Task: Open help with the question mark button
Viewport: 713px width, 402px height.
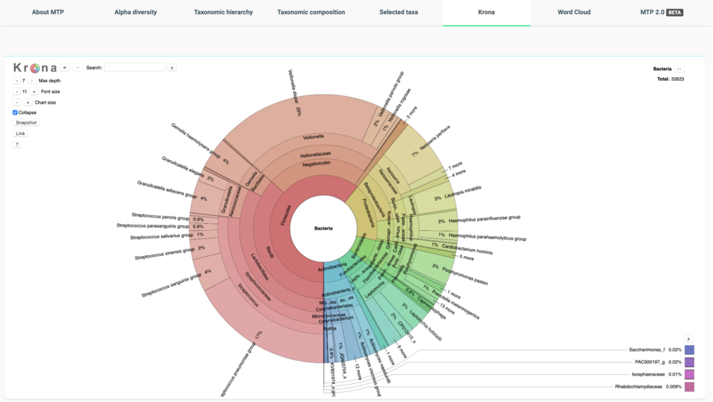Action: (x=17, y=145)
